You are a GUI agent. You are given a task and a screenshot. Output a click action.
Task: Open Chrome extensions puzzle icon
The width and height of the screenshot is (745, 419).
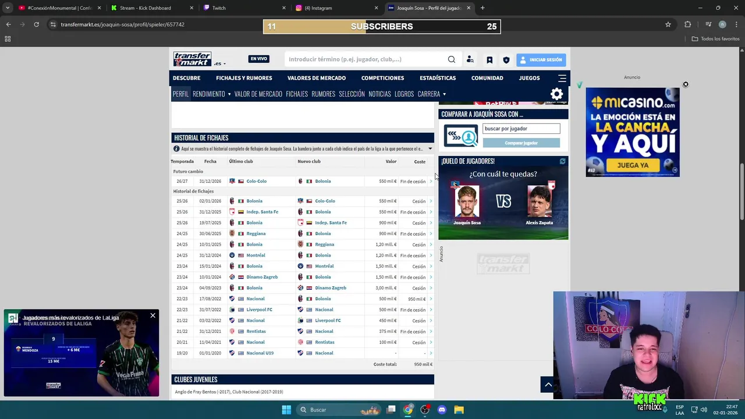[x=687, y=24]
